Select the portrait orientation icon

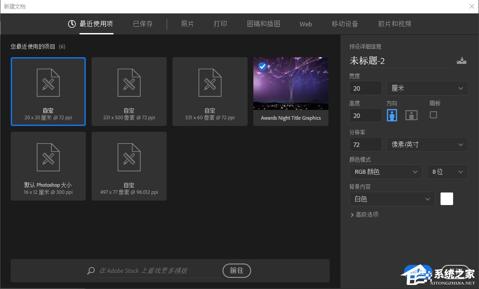392,115
